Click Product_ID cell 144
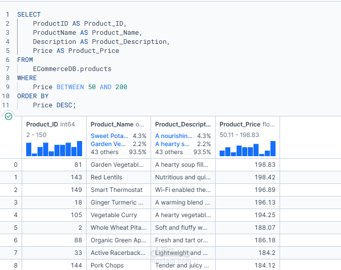 click(x=77, y=265)
